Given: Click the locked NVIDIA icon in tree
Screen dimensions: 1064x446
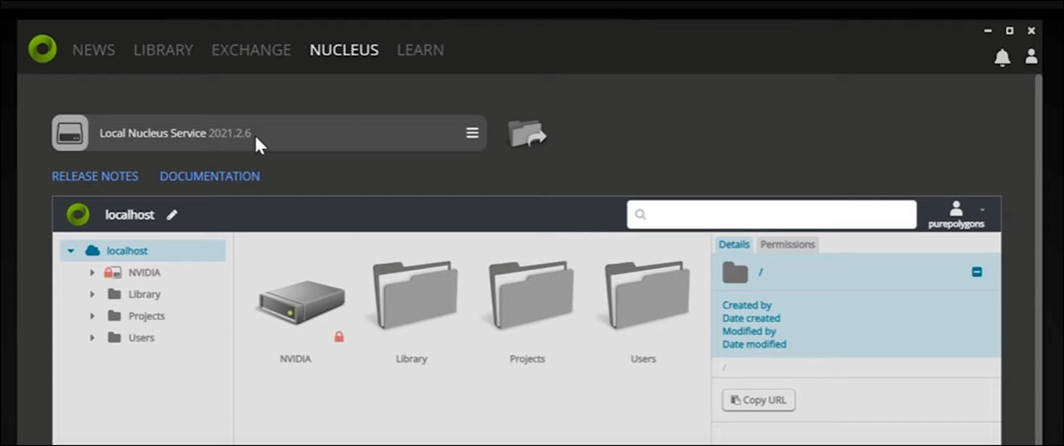Looking at the screenshot, I should point(112,273).
